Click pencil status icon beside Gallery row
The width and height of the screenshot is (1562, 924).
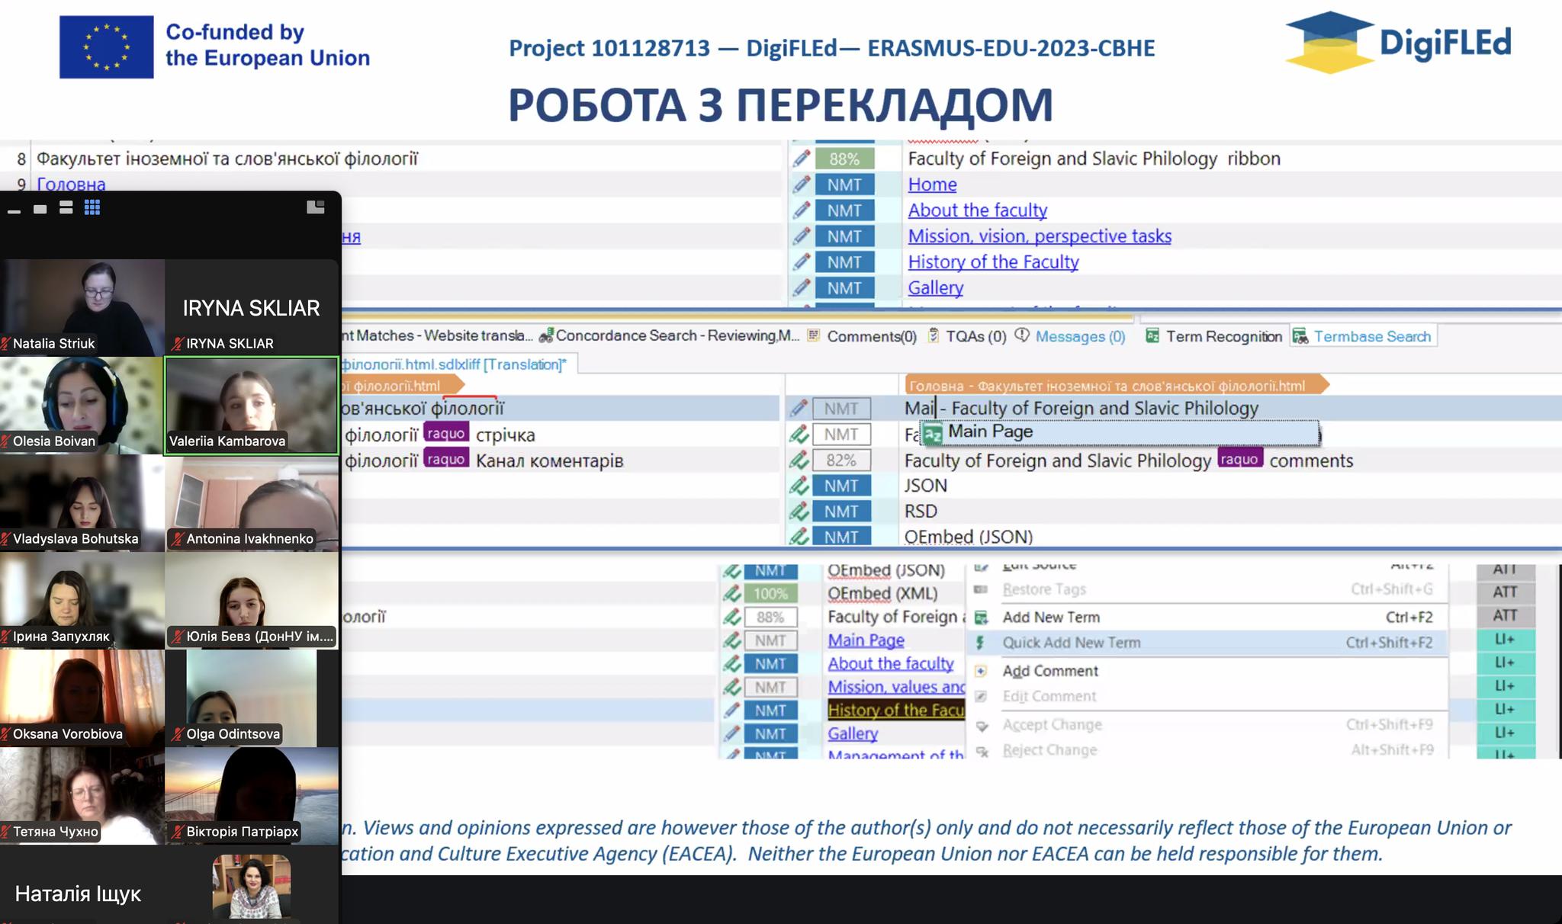pos(801,287)
